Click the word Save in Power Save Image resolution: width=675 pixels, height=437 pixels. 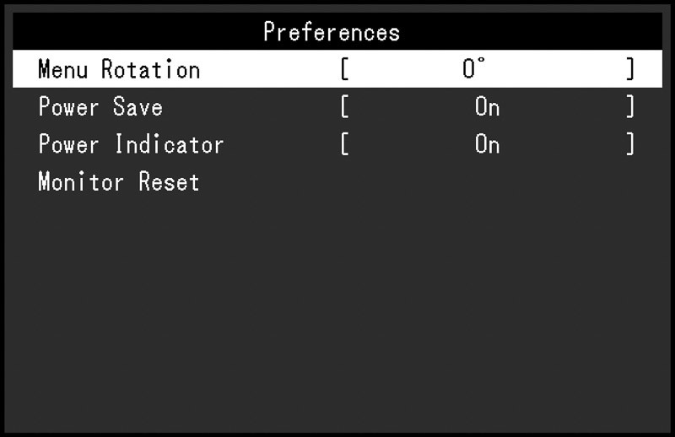(x=138, y=106)
